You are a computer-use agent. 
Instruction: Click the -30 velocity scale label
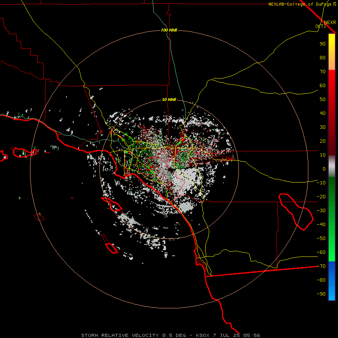(321, 211)
